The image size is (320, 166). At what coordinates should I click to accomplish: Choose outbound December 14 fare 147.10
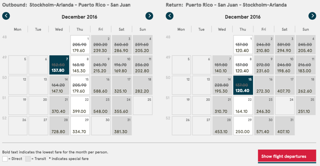59,85
